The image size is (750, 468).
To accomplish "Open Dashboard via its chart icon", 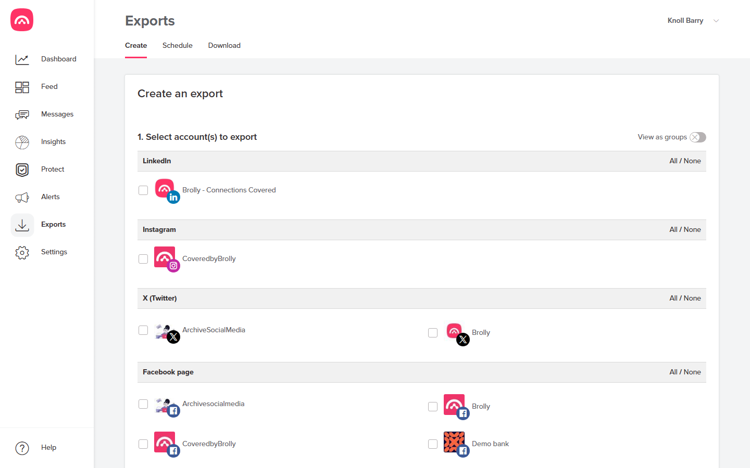I will pyautogui.click(x=22, y=59).
